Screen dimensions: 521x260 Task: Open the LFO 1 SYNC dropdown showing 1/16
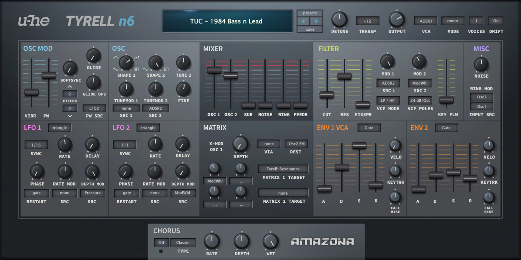click(x=36, y=145)
